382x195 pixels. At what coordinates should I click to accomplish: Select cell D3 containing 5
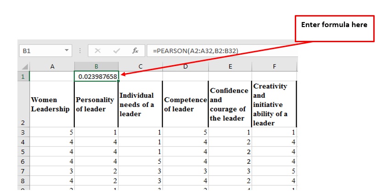[x=185, y=132]
